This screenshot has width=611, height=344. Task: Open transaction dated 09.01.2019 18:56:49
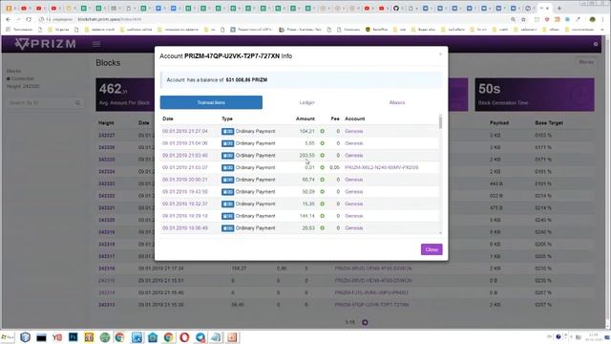(185, 228)
